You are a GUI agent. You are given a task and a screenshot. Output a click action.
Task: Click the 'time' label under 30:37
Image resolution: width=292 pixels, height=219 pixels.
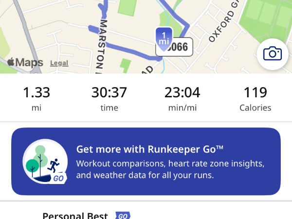tap(109, 108)
